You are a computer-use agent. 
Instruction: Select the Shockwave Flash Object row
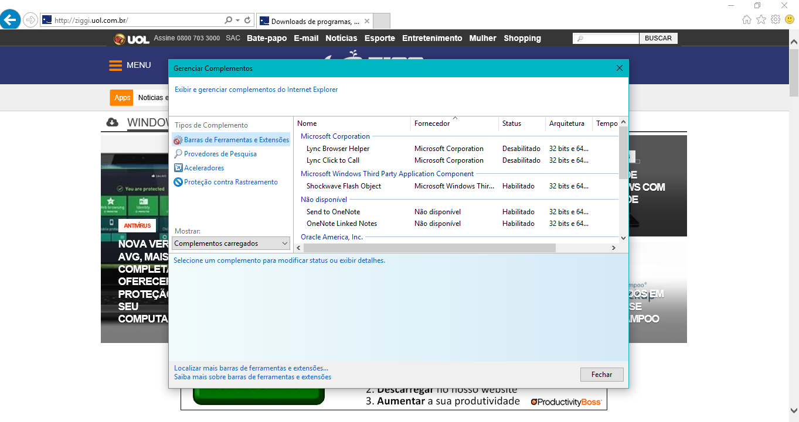456,186
